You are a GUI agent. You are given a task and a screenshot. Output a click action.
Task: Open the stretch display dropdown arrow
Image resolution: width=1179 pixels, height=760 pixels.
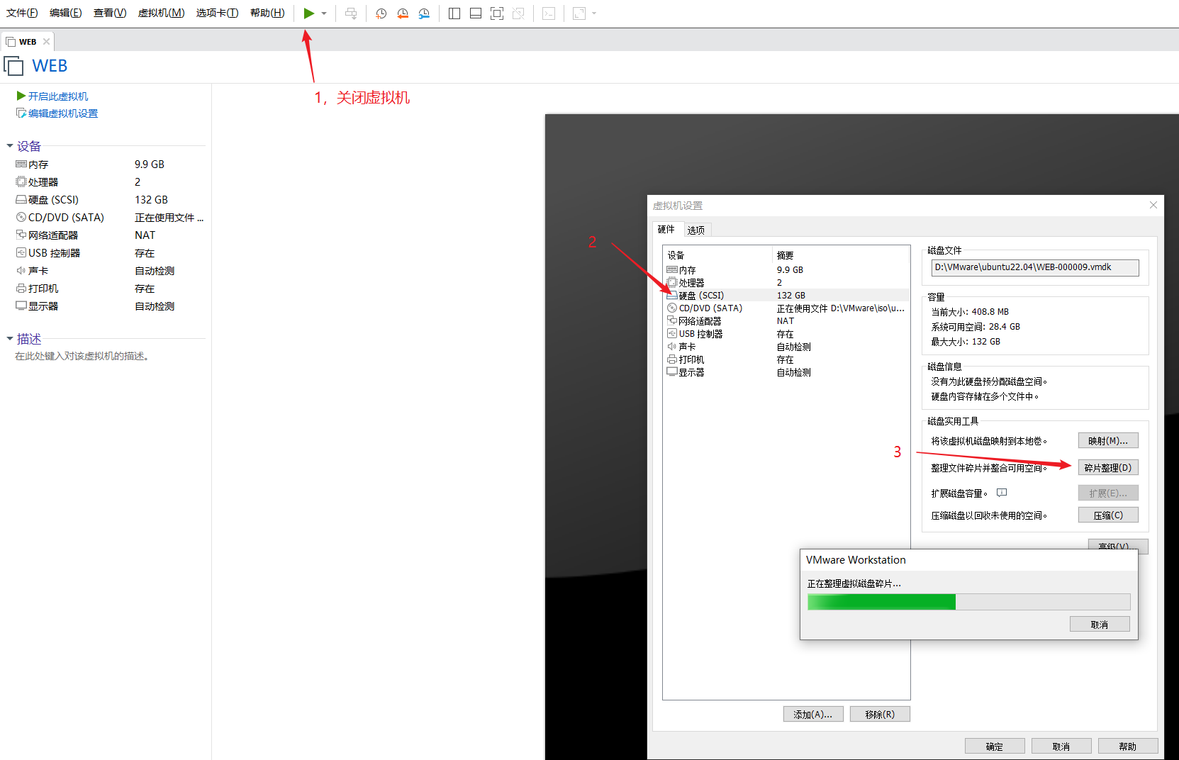tap(594, 13)
